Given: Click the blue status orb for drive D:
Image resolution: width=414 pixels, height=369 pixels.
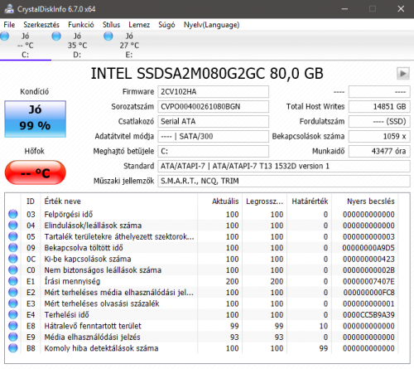Looking at the screenshot, I should coord(56,36).
